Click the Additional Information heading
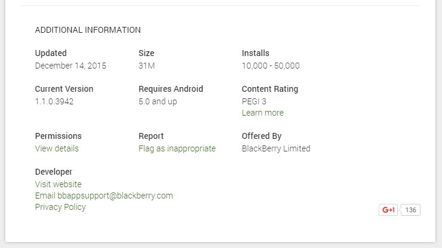442x248 pixels. pyautogui.click(x=88, y=30)
